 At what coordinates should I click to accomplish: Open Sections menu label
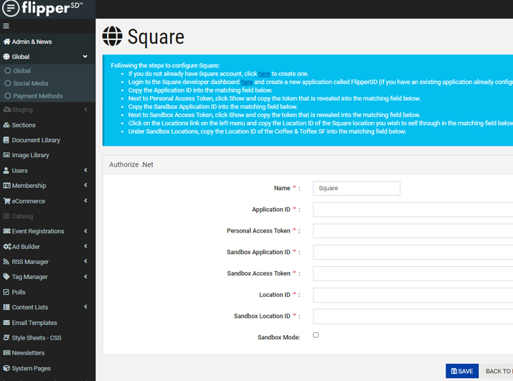pos(24,125)
